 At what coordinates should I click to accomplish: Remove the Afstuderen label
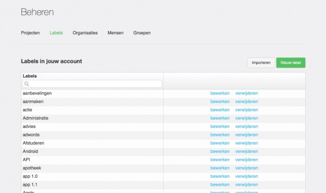point(247,143)
